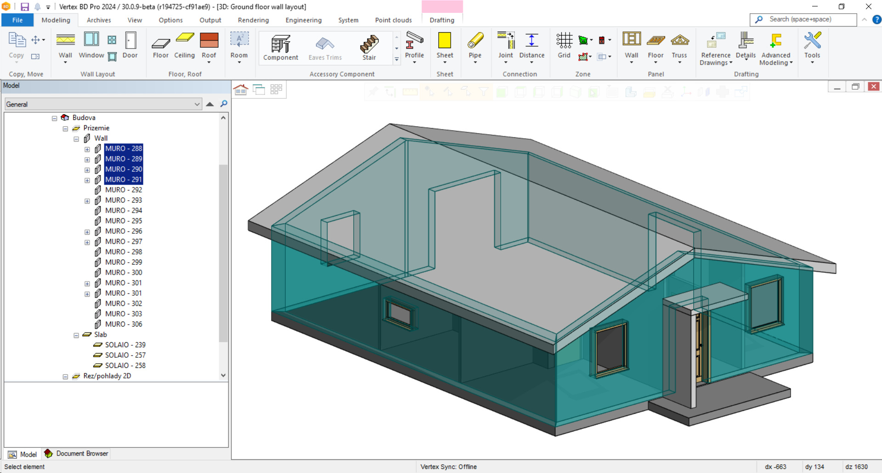Select SOLAIO - 257 slab item
The width and height of the screenshot is (882, 473).
pos(125,355)
